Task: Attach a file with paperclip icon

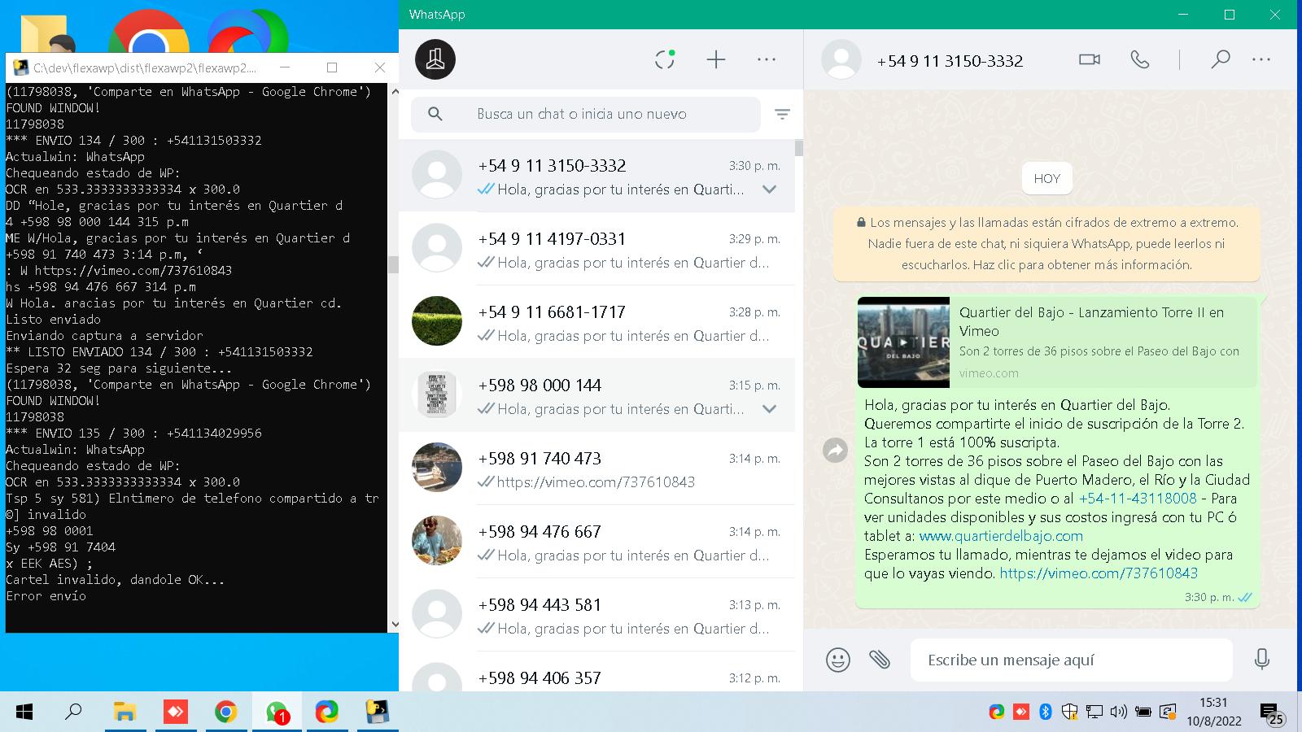Action: pyautogui.click(x=880, y=660)
